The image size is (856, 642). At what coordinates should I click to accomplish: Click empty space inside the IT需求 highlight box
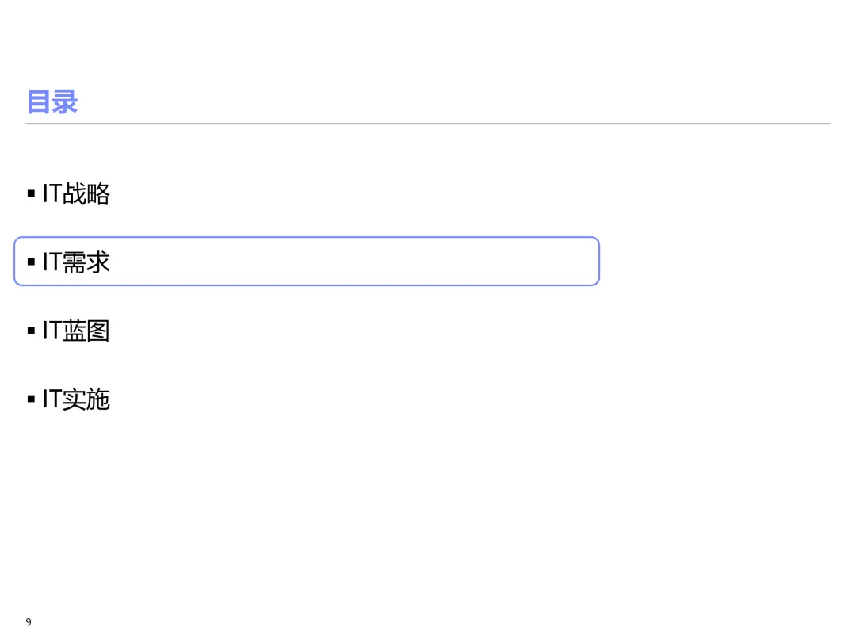pyautogui.click(x=355, y=262)
